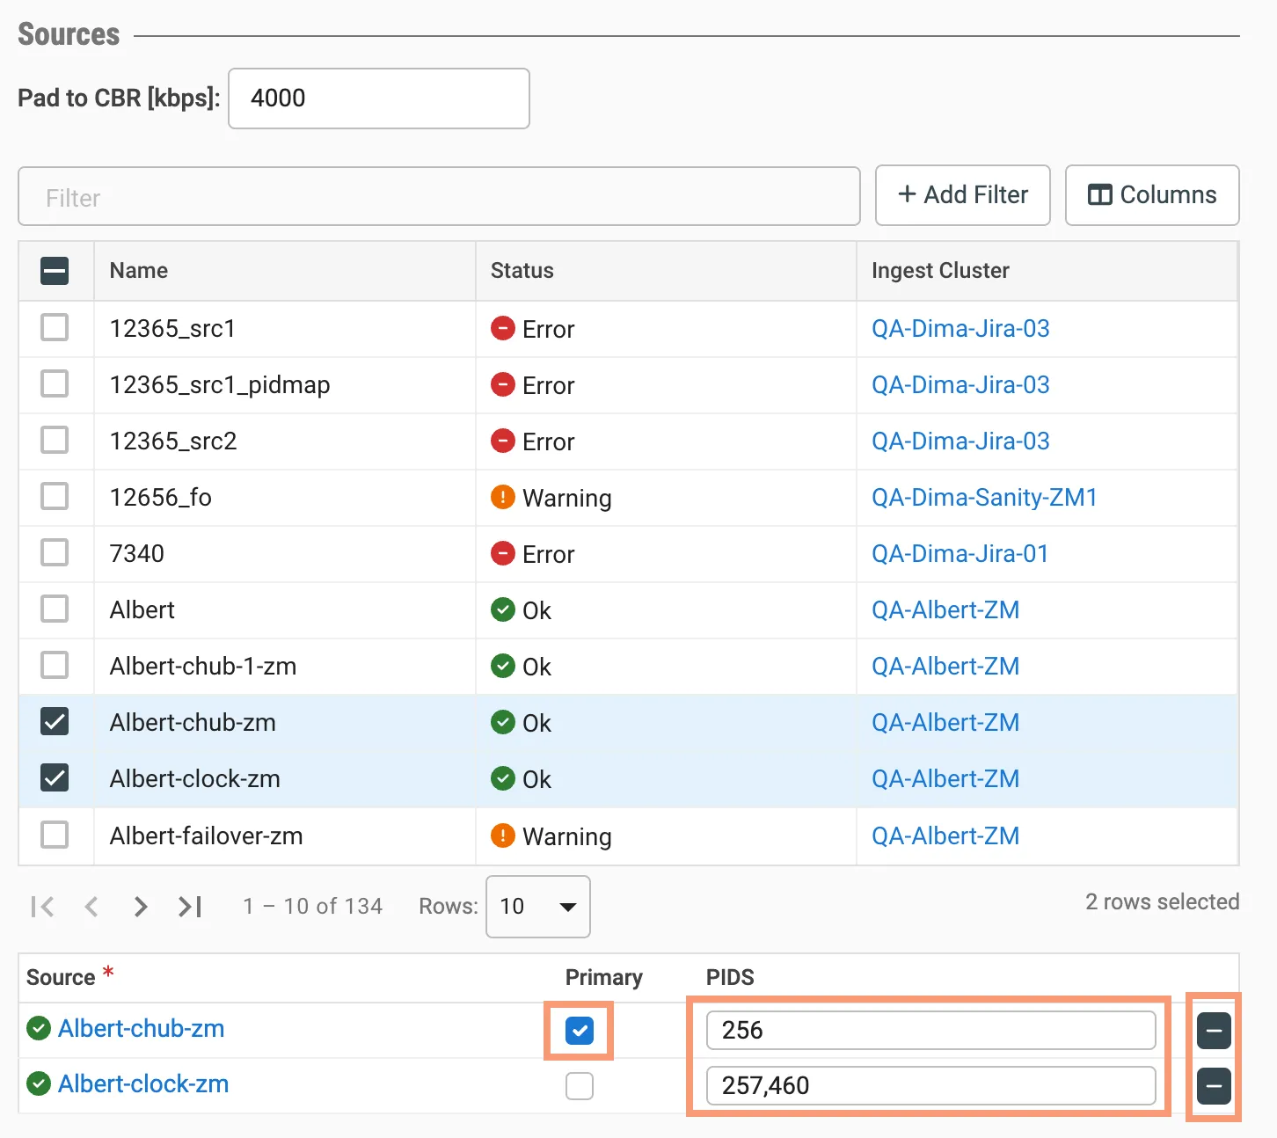Click the Add Filter button
This screenshot has width=1277, height=1138.
point(963,195)
